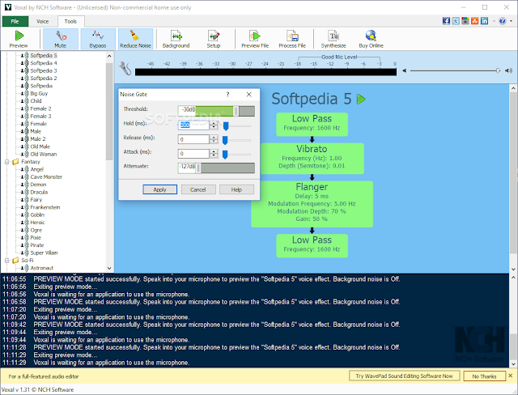Open the Facebook share icon

(446, 21)
